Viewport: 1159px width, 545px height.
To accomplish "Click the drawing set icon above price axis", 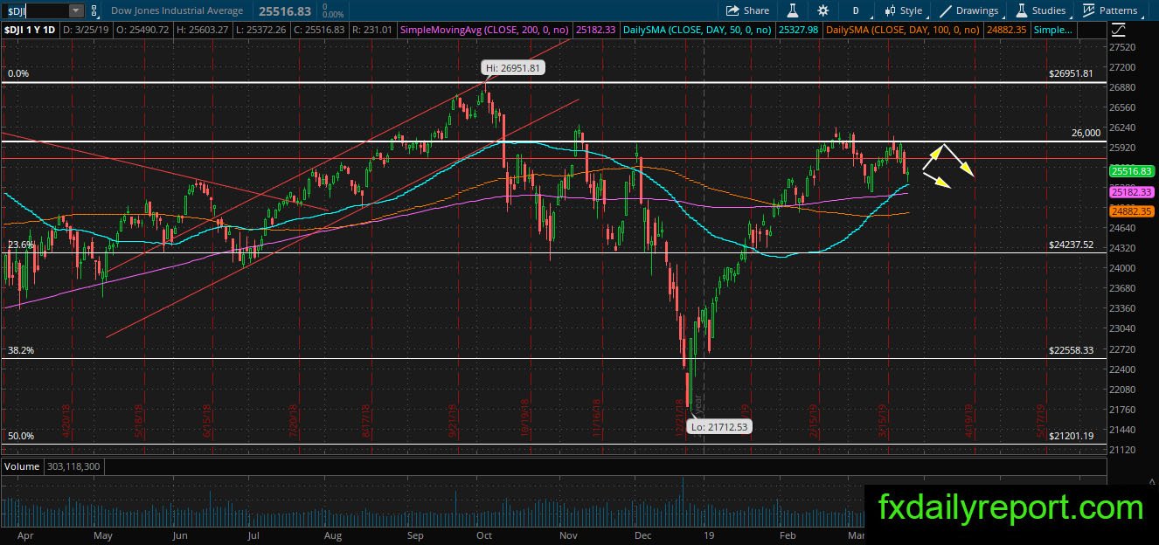I will [1120, 30].
